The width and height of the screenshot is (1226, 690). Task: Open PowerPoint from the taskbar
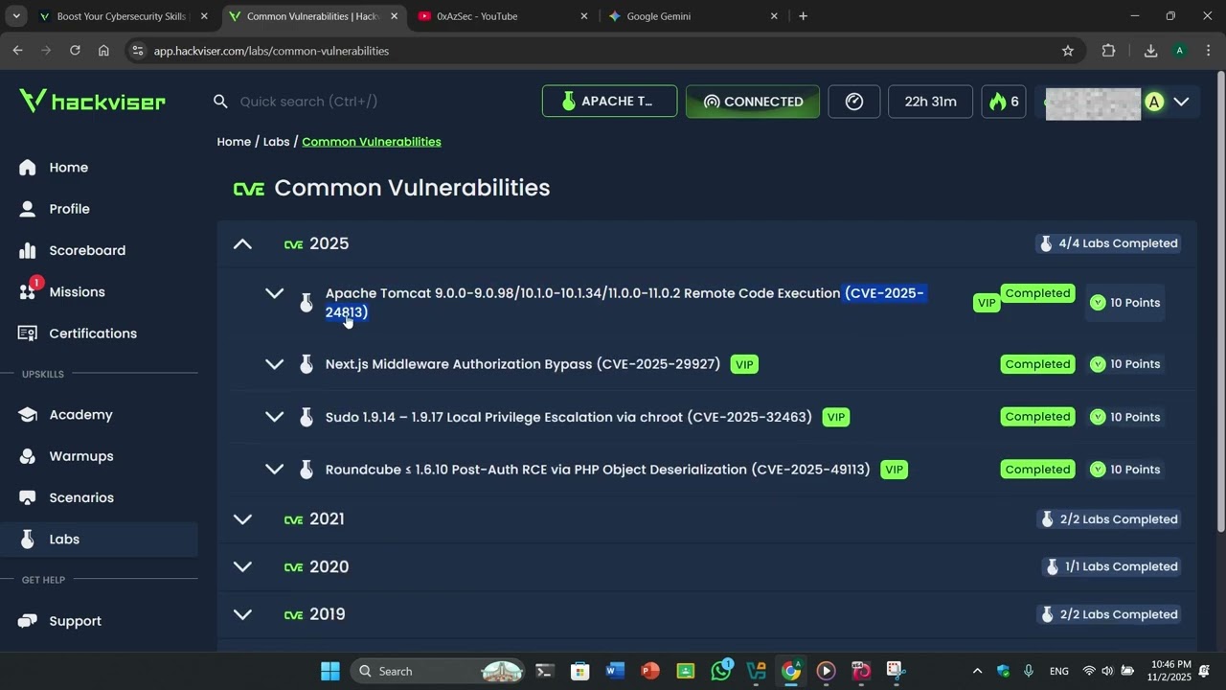pos(650,671)
